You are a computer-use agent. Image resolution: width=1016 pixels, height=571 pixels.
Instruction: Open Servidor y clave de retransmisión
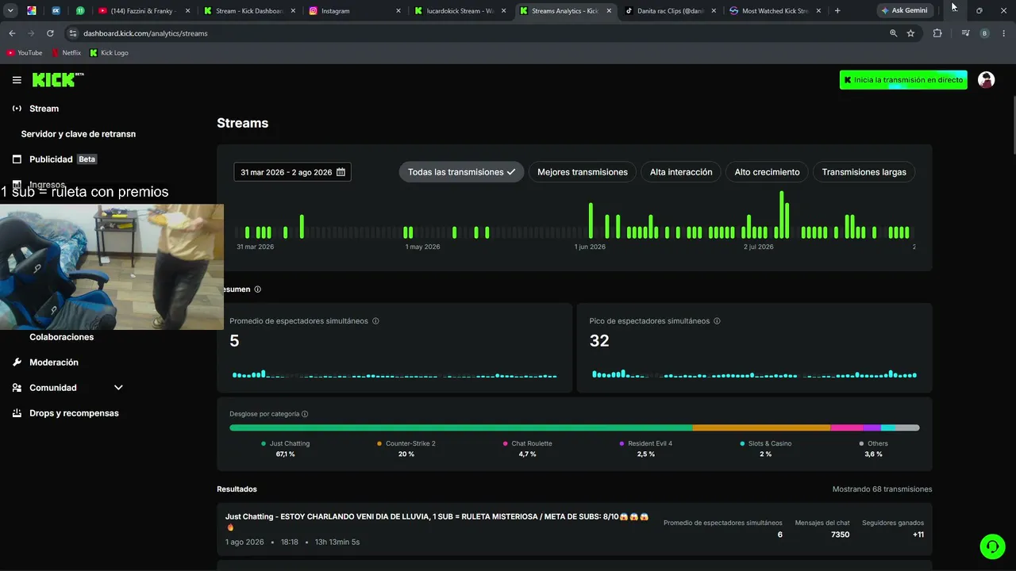point(79,134)
